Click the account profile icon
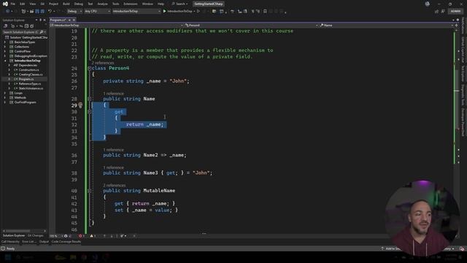 tap(428, 4)
